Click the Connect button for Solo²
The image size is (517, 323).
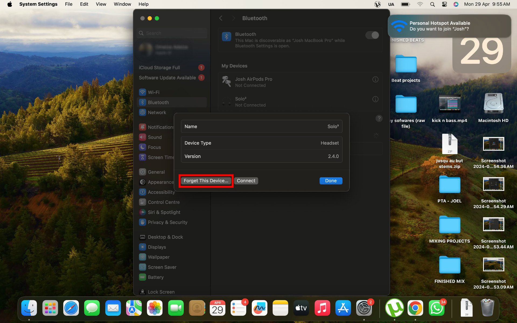[246, 181]
